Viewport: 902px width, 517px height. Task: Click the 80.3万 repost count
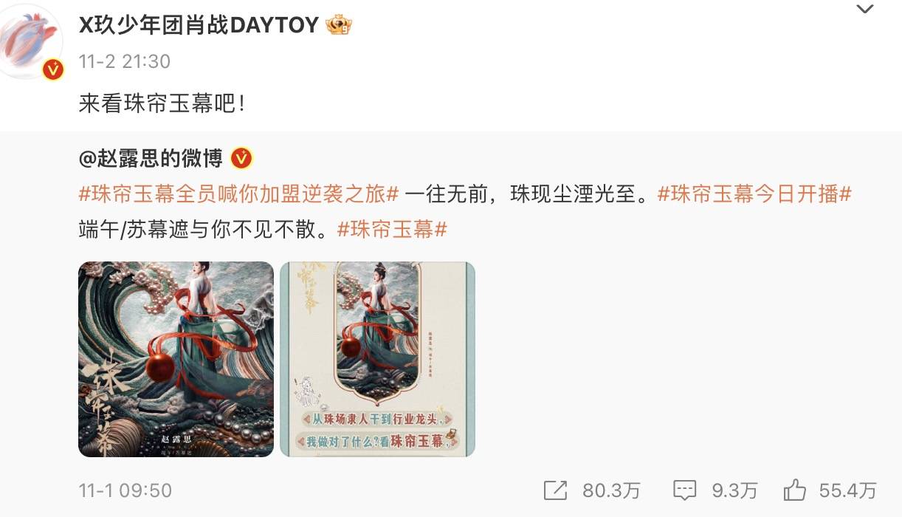coord(611,490)
